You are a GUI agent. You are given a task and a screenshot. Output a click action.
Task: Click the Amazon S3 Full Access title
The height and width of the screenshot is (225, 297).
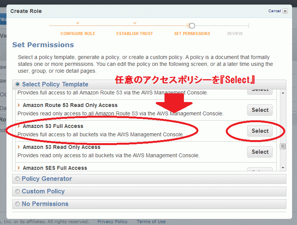click(x=53, y=126)
